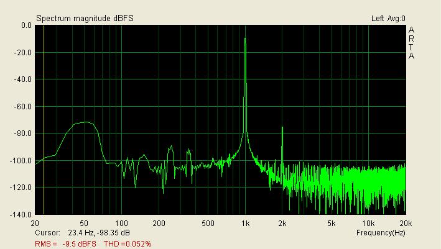The image size is (441, 249).
Task: Click the vertical ARTA label
Action: [x=411, y=43]
